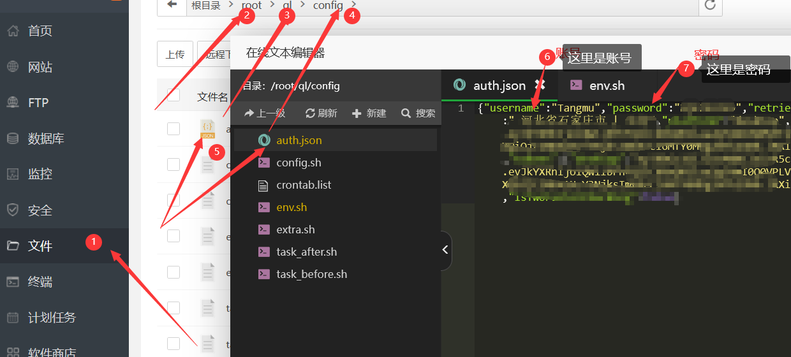Select 文件 sidebar label
The width and height of the screenshot is (791, 357).
pos(40,245)
